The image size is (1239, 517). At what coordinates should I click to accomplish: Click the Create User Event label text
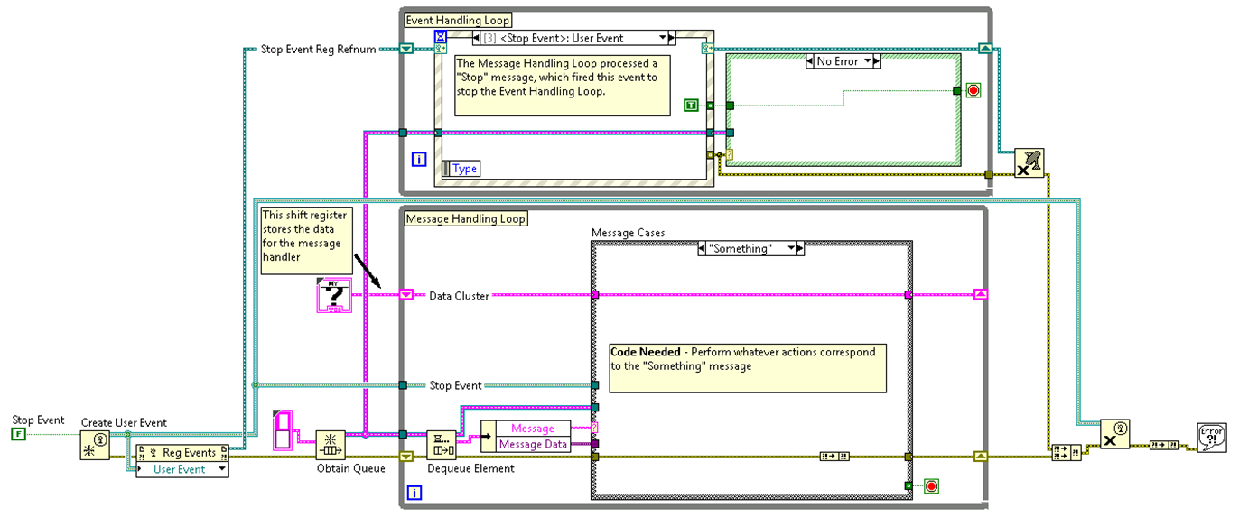pyautogui.click(x=124, y=422)
